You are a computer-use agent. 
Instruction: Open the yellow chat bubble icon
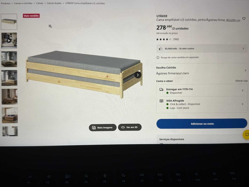click(x=247, y=135)
